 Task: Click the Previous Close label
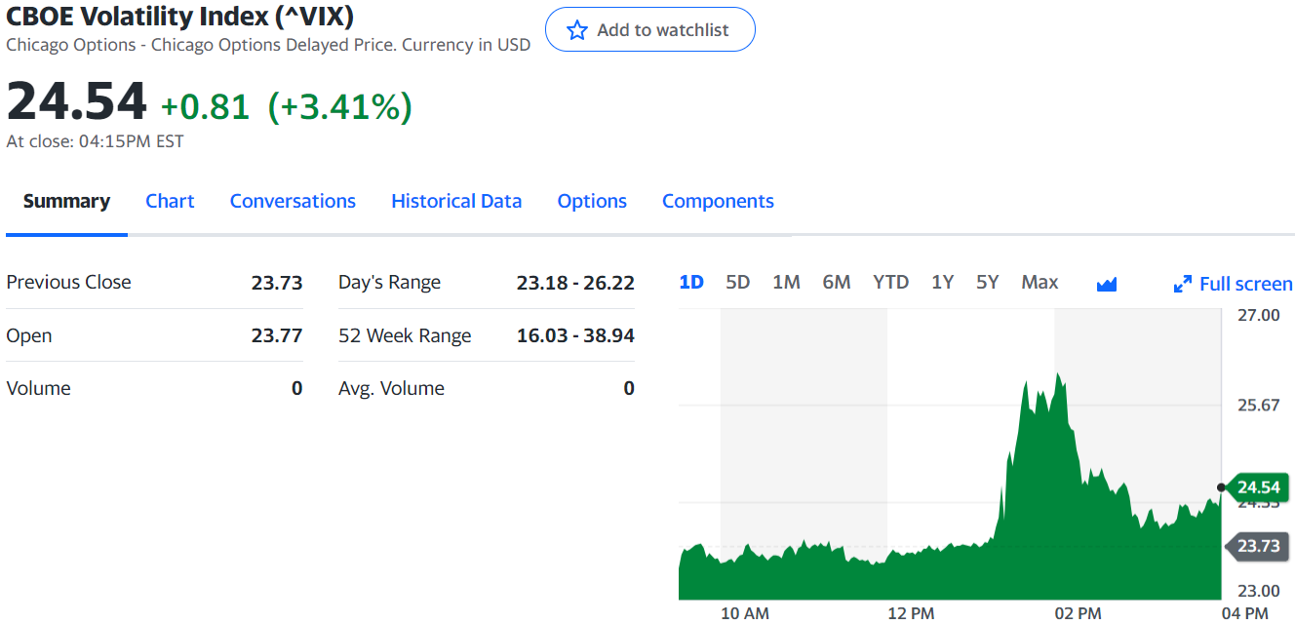pos(68,282)
